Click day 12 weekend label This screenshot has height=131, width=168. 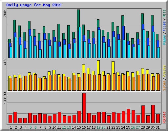click(x=64, y=127)
